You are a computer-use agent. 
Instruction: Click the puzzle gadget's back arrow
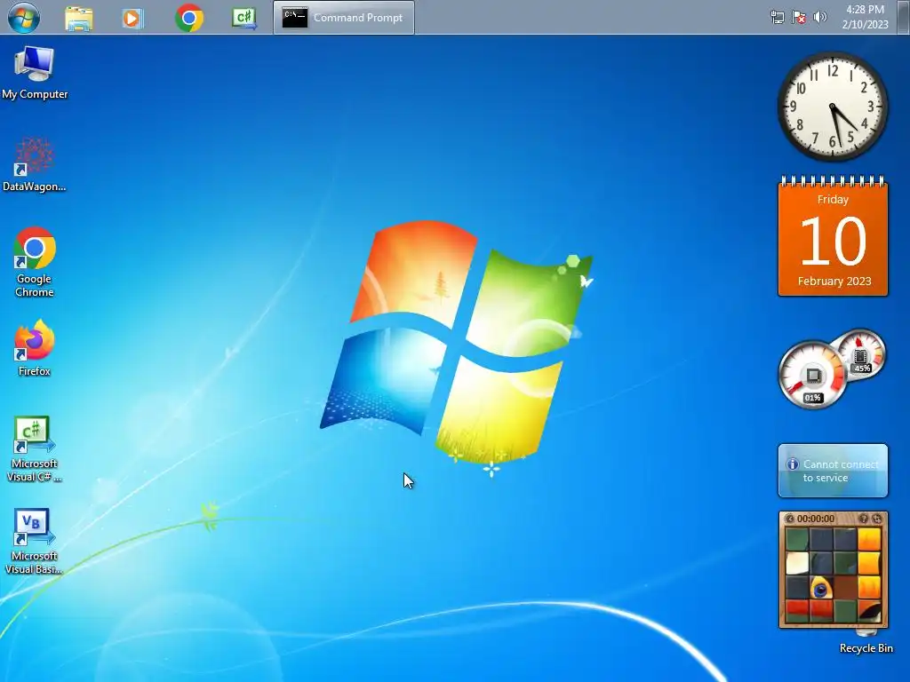[x=789, y=519]
